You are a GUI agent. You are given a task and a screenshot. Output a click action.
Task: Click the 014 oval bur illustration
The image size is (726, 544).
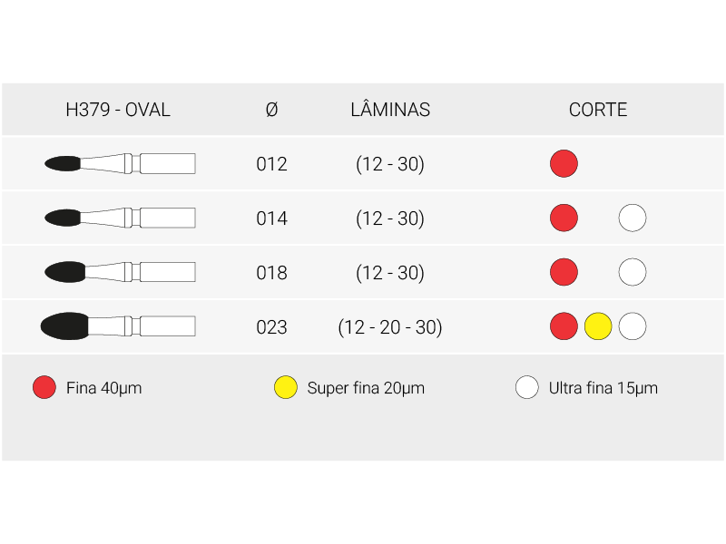pyautogui.click(x=120, y=218)
